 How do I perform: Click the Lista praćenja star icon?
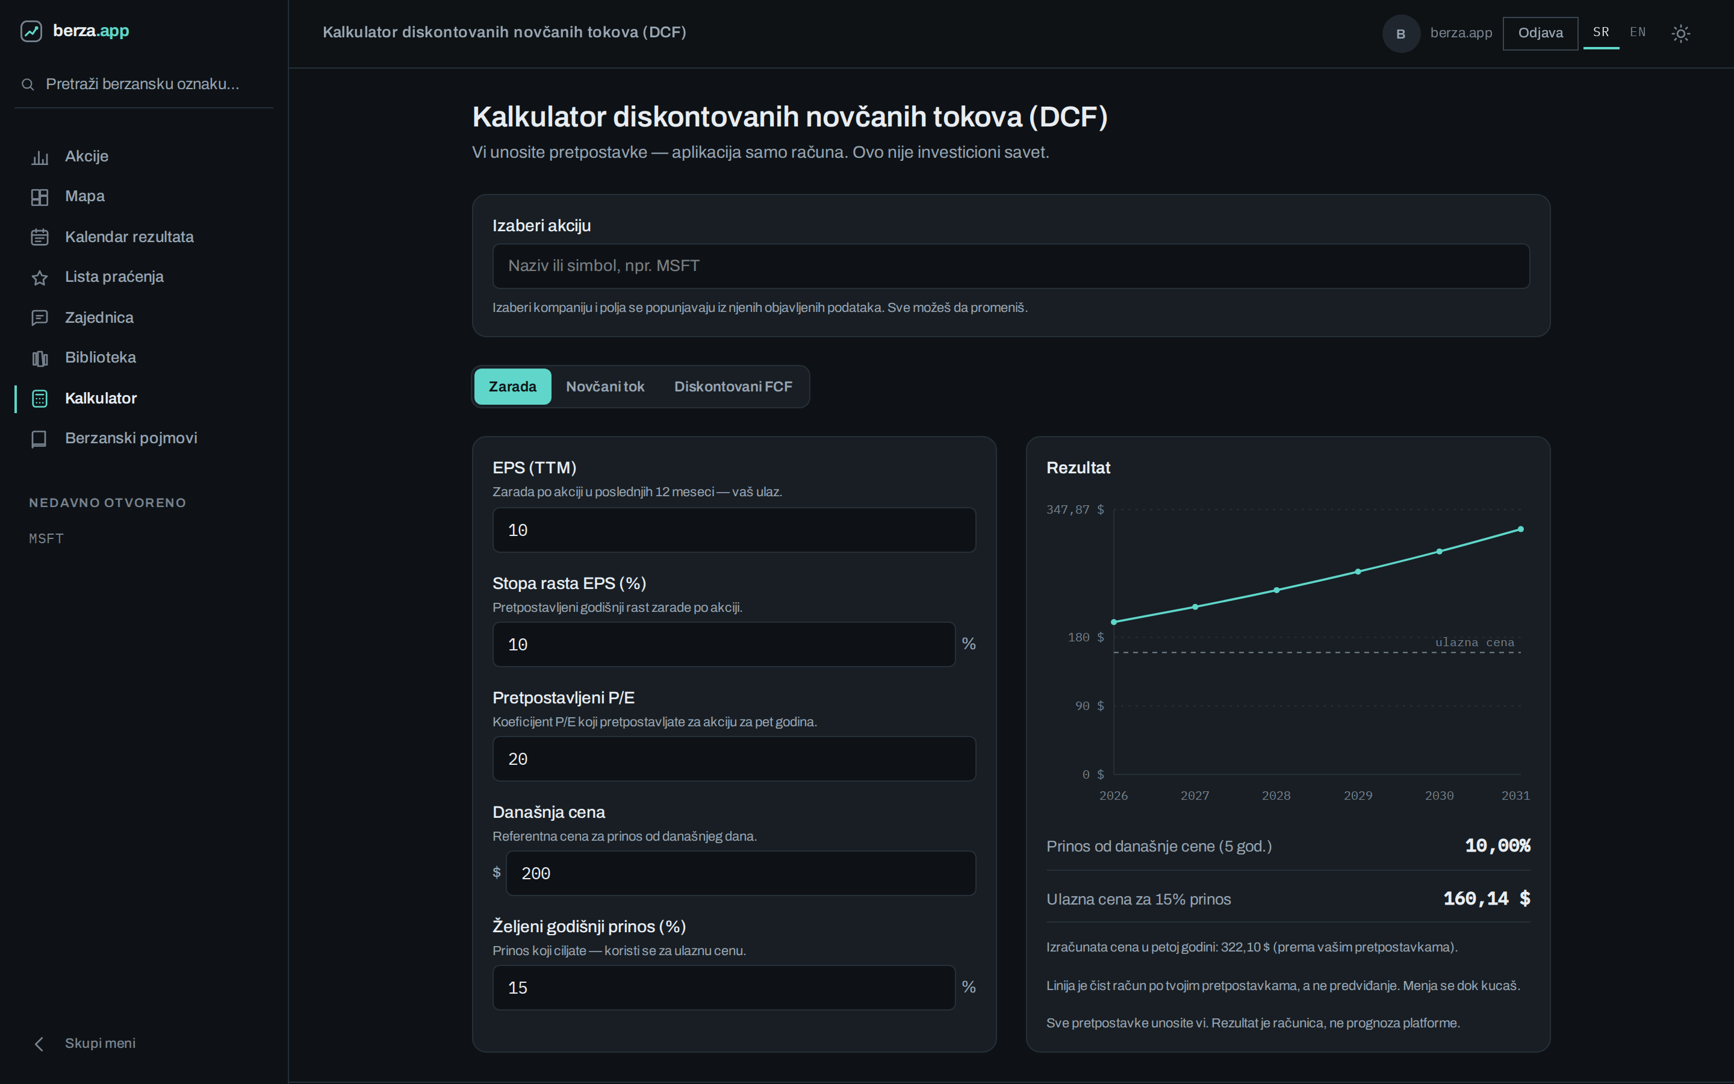[x=39, y=278]
